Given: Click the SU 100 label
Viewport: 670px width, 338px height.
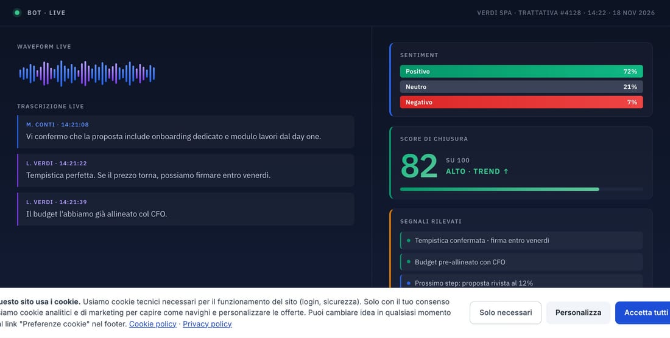Looking at the screenshot, I should pos(457,160).
